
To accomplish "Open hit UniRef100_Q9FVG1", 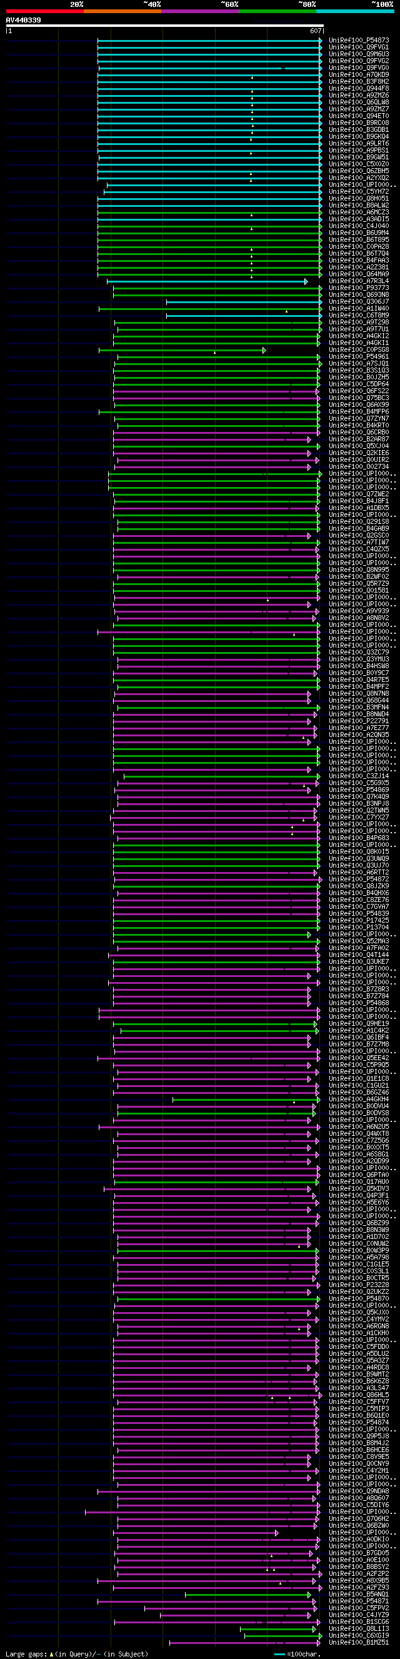I will point(359,47).
